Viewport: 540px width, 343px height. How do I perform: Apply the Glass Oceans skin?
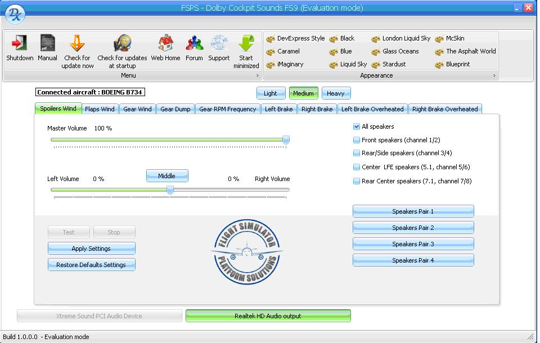(395, 52)
